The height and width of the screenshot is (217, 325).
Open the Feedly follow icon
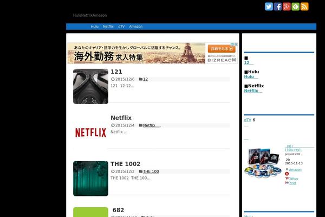tap(296, 7)
